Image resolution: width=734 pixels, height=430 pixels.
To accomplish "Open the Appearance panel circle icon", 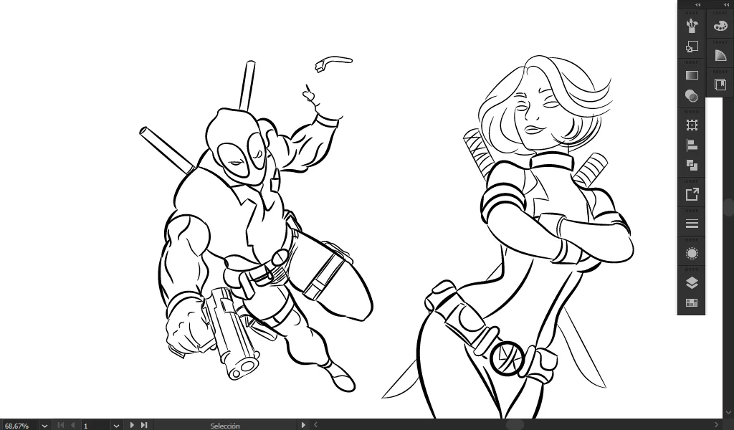I will pyautogui.click(x=692, y=253).
